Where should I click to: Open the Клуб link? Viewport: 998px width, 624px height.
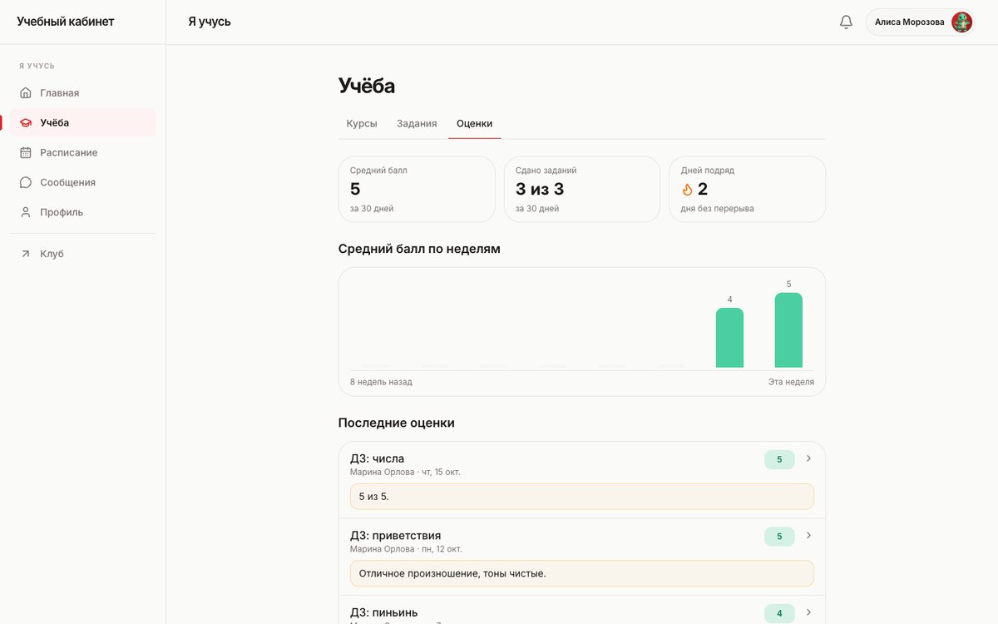83,254
